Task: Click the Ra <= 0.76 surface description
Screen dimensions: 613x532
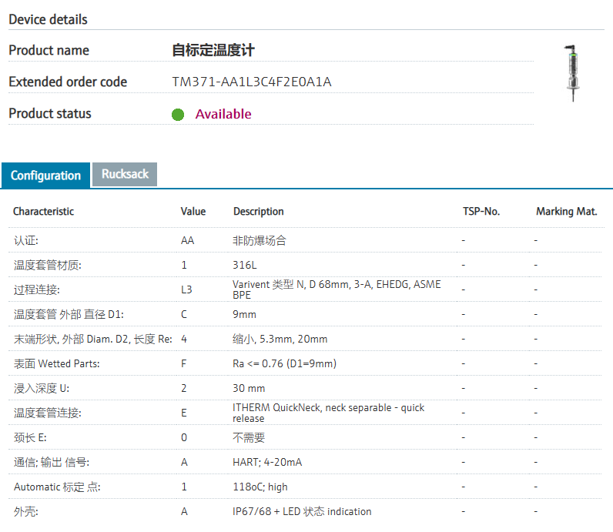Action: click(284, 363)
